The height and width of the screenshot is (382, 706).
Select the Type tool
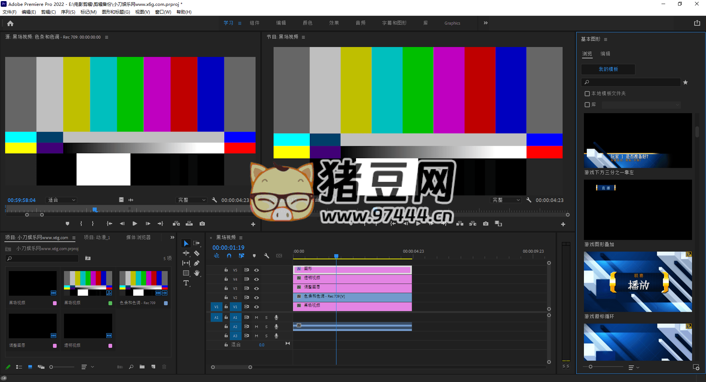point(186,283)
